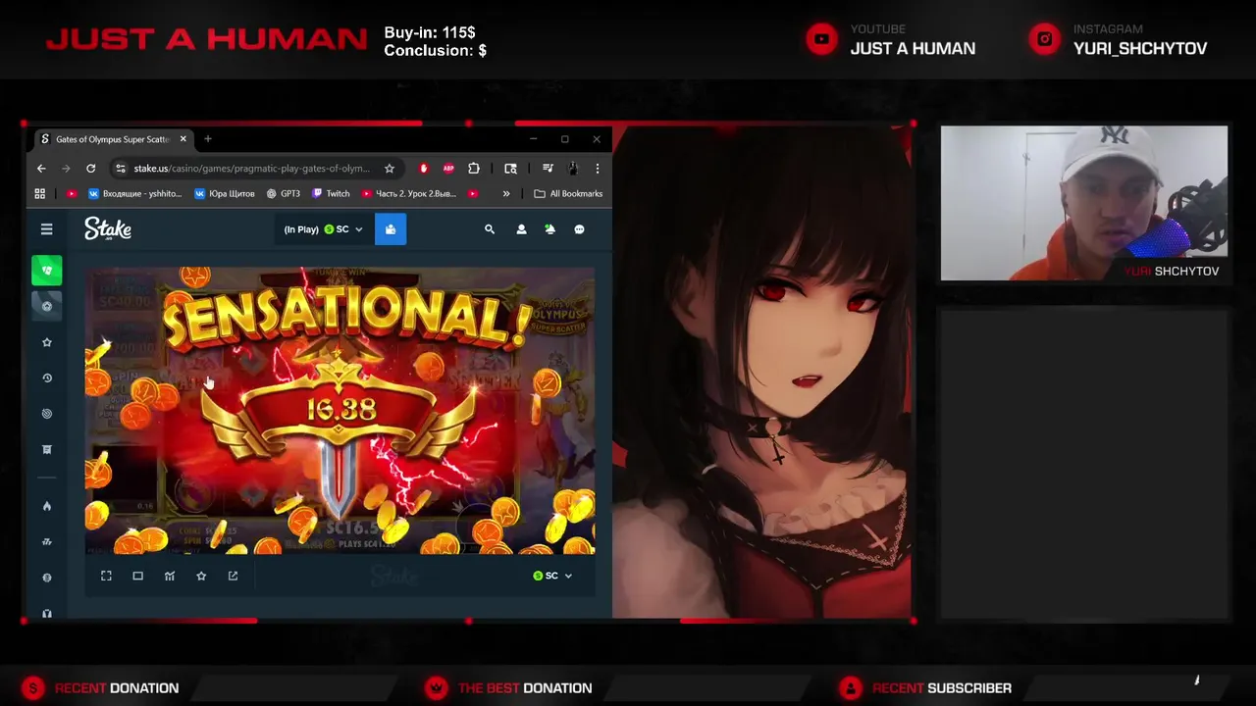1256x706 pixels.
Task: Open the Chrome media control icon
Action: pos(548,169)
